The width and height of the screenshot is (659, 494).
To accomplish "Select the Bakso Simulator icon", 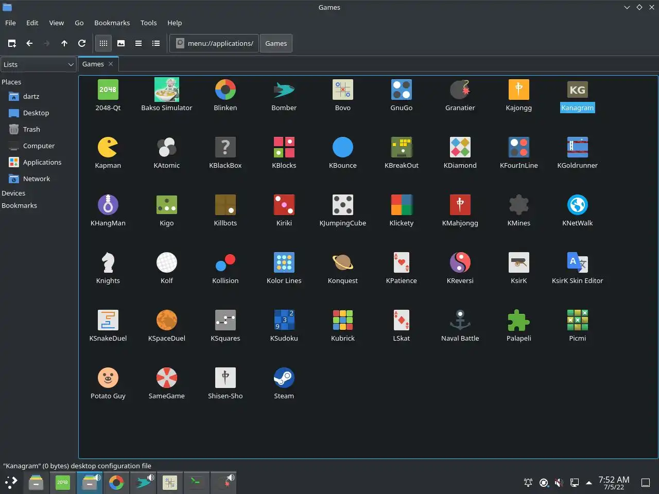I will pyautogui.click(x=167, y=90).
